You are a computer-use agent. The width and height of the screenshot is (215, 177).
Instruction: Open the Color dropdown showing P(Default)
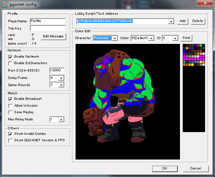point(151,38)
